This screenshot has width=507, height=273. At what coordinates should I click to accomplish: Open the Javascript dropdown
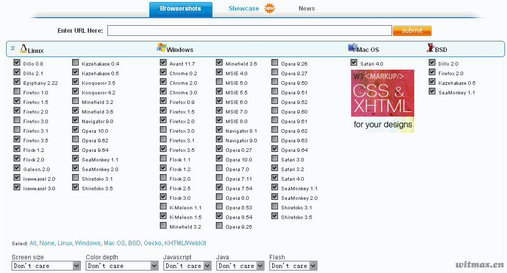point(187,266)
